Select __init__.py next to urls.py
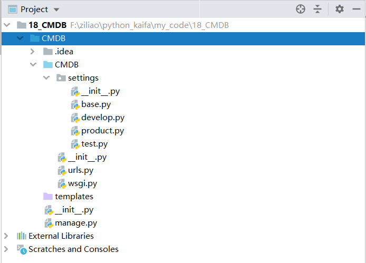366x263 pixels. 88,157
